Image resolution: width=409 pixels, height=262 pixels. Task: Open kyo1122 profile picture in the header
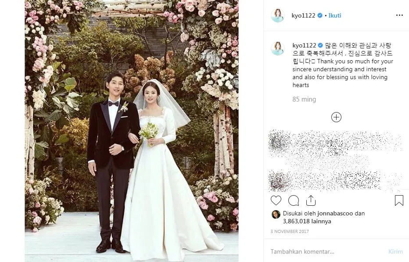(x=278, y=15)
